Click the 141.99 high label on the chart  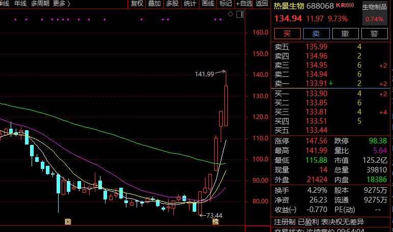(x=204, y=74)
